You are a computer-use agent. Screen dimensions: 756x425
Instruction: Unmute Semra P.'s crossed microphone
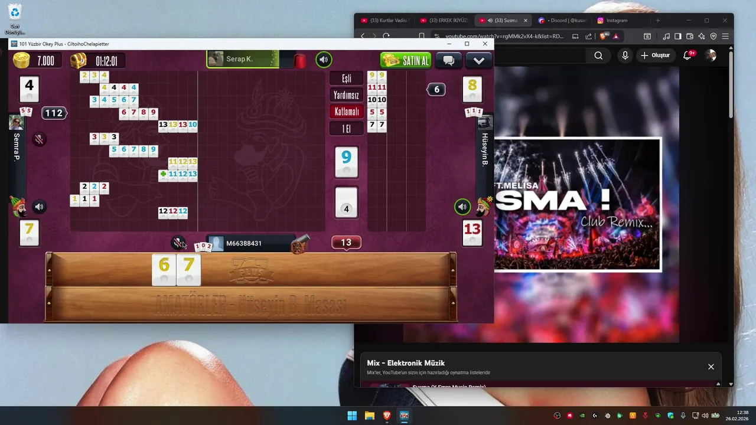tap(39, 139)
